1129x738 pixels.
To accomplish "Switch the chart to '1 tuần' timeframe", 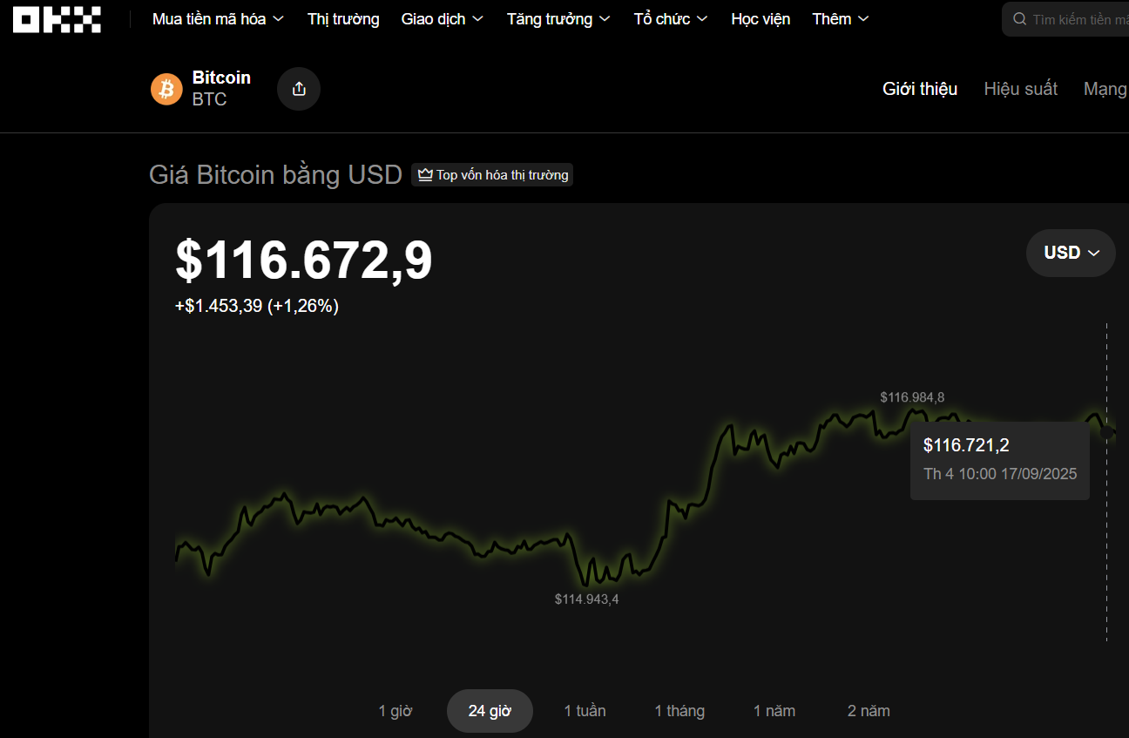I will click(585, 710).
